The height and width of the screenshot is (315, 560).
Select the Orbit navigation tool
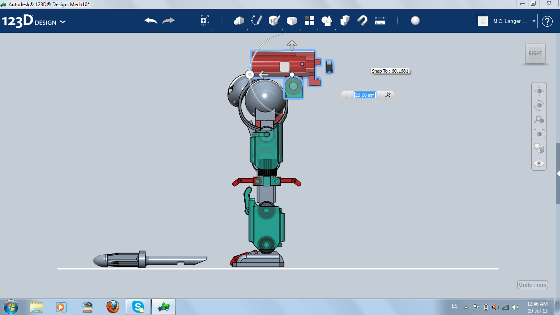(539, 105)
